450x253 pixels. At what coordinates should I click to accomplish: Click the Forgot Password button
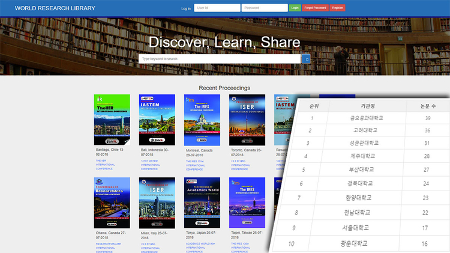tap(315, 8)
